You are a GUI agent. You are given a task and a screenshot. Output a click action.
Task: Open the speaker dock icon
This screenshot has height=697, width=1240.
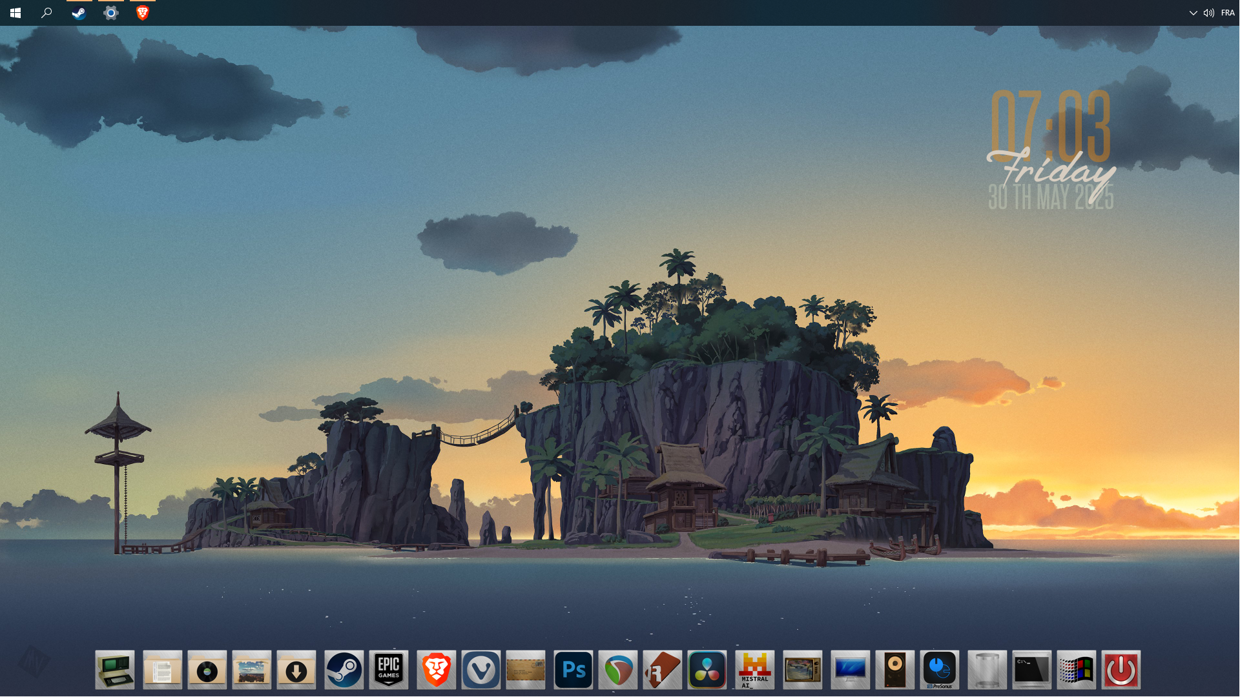pos(895,670)
